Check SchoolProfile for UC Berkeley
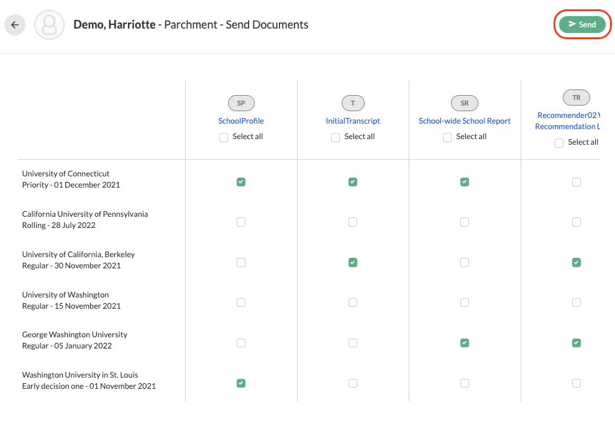The width and height of the screenshot is (615, 428). tap(241, 262)
